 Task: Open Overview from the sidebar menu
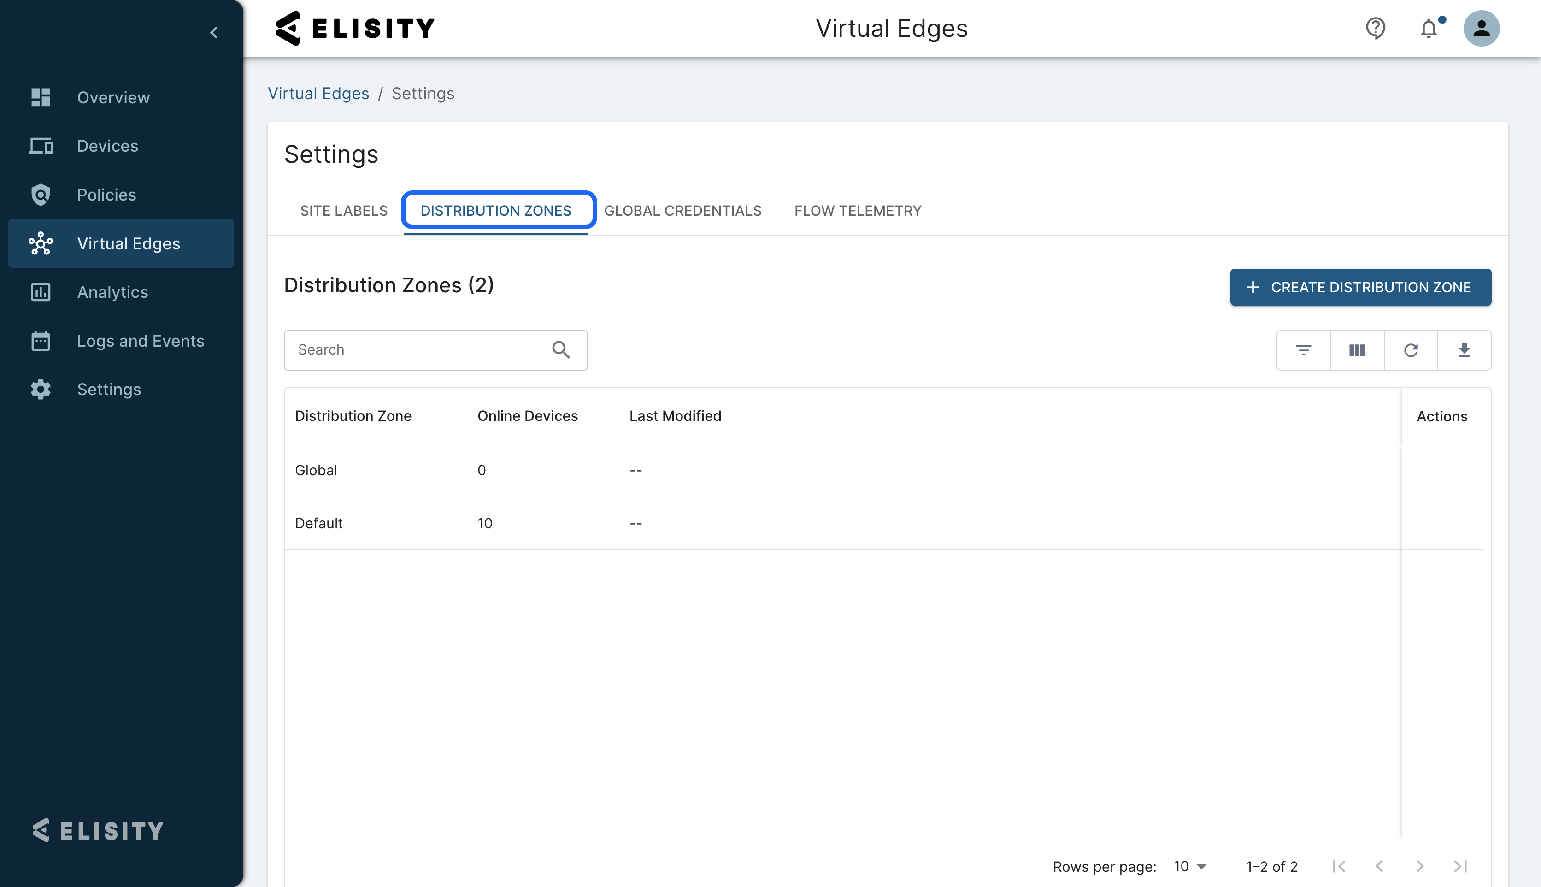point(121,97)
